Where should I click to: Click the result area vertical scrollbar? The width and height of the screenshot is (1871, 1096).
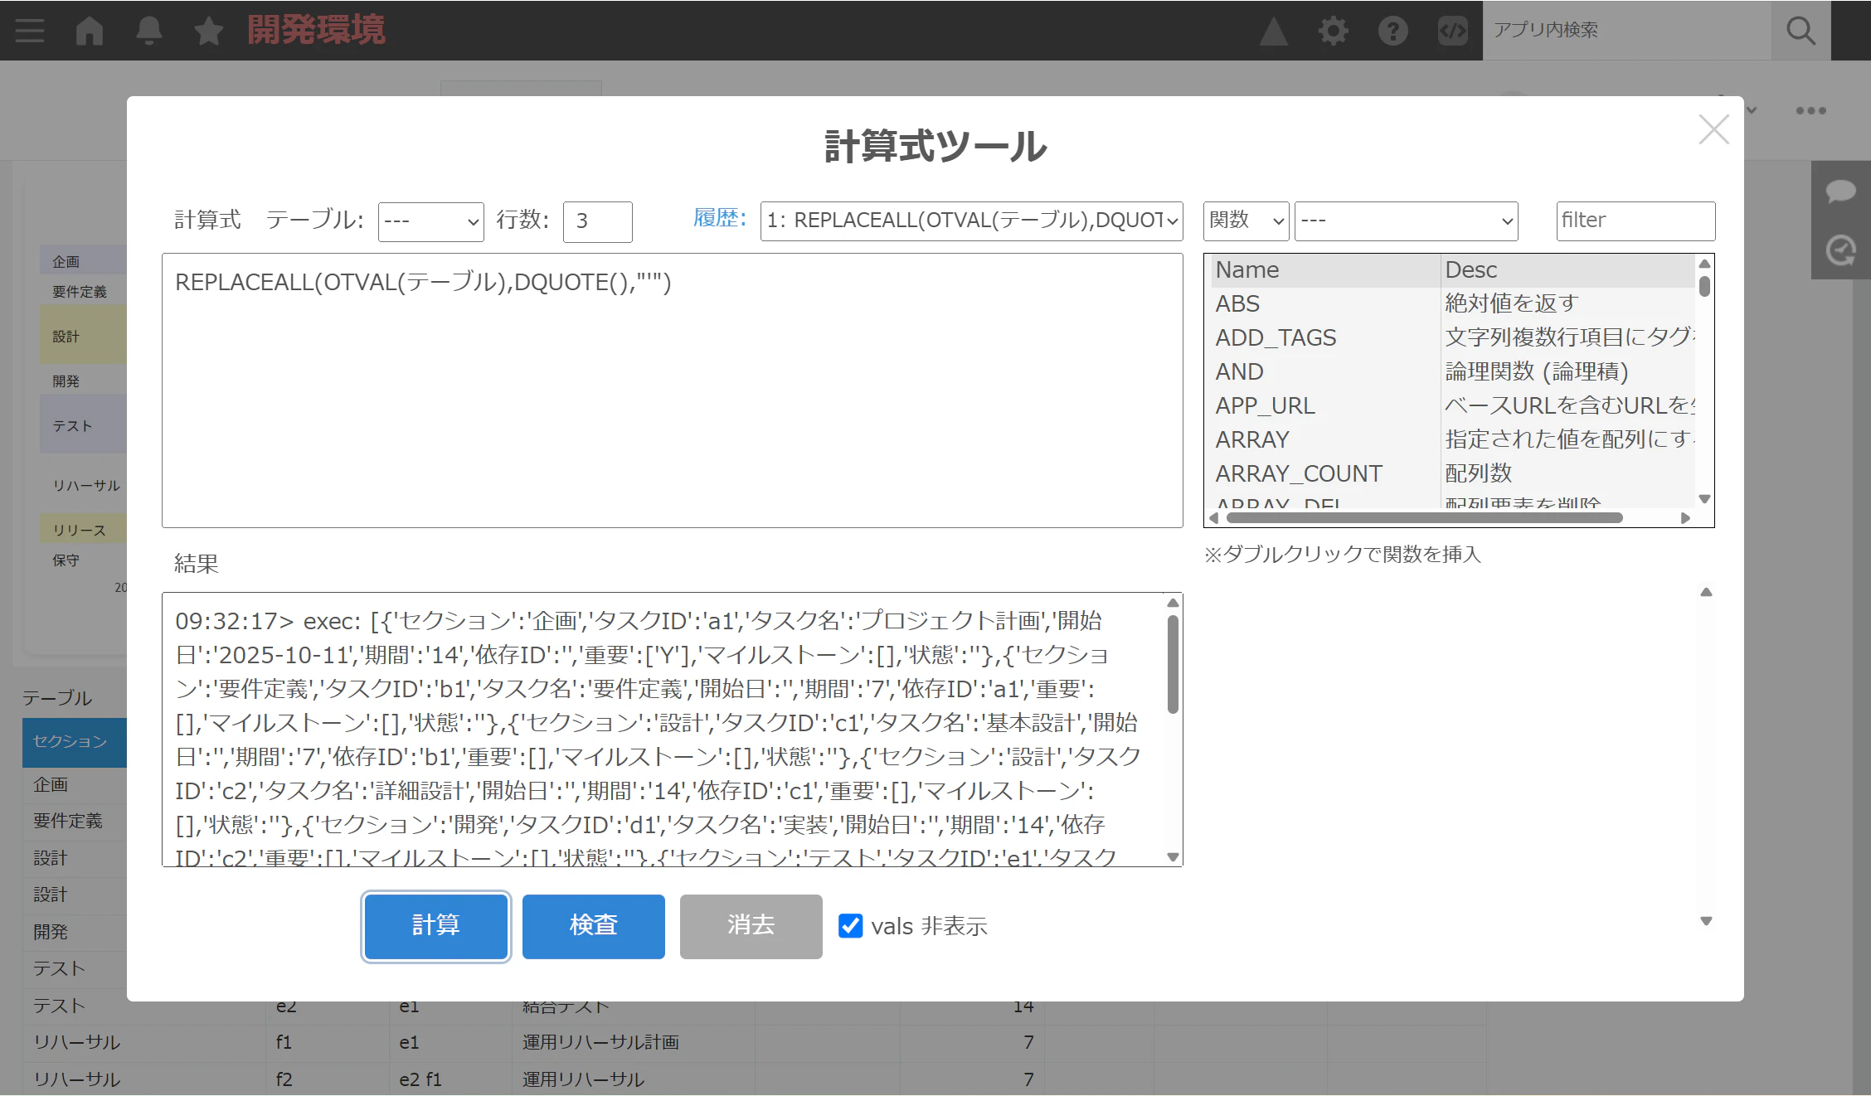coord(1173,664)
